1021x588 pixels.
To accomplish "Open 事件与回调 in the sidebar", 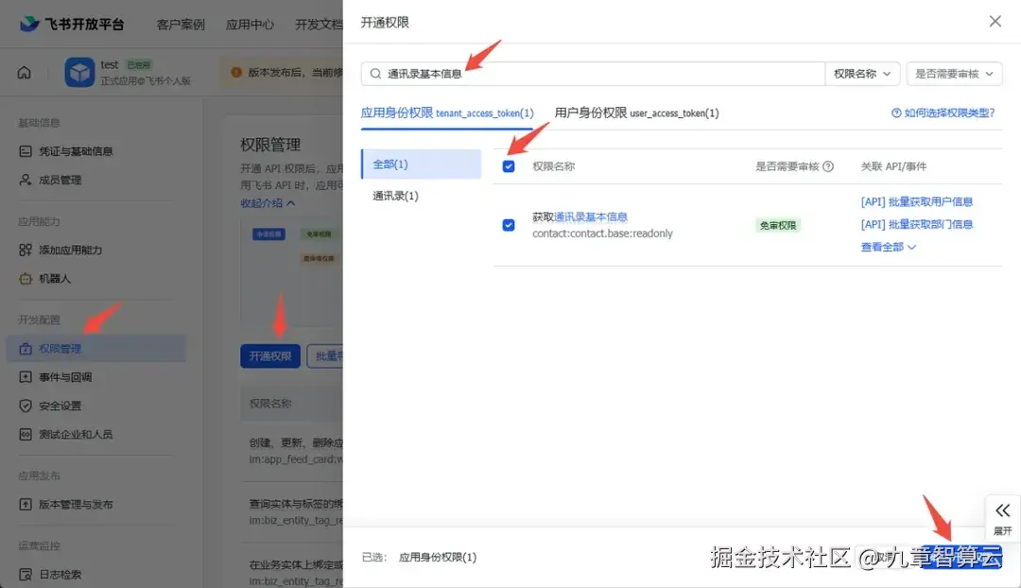I will [x=65, y=377].
